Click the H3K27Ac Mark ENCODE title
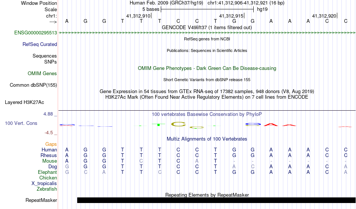The height and width of the screenshot is (209, 356). click(207, 97)
